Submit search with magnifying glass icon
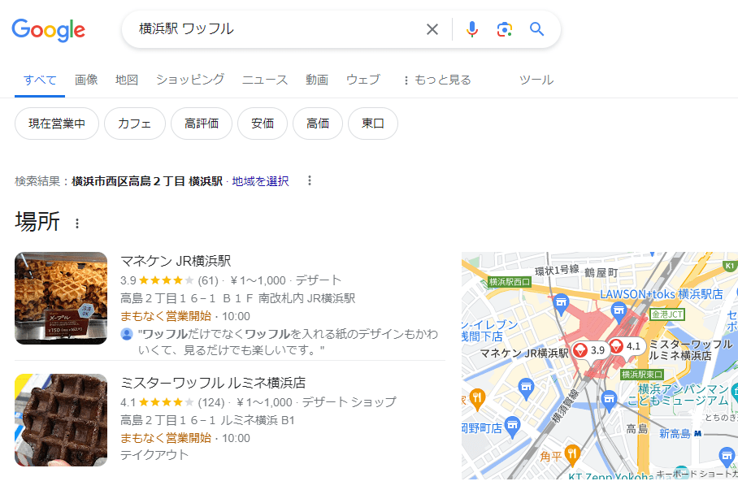Viewport: 738px width, 490px height. coord(536,29)
